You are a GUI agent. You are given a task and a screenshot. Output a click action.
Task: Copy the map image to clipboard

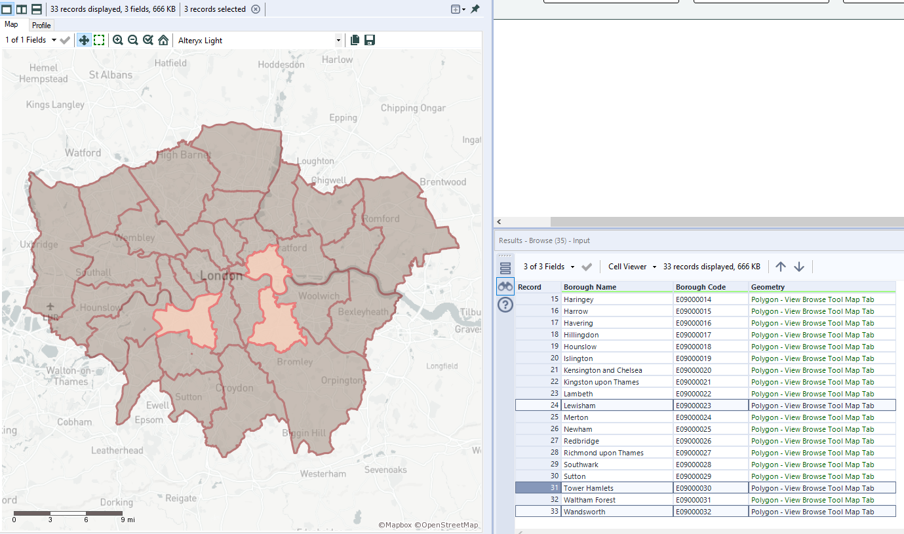pyautogui.click(x=355, y=40)
